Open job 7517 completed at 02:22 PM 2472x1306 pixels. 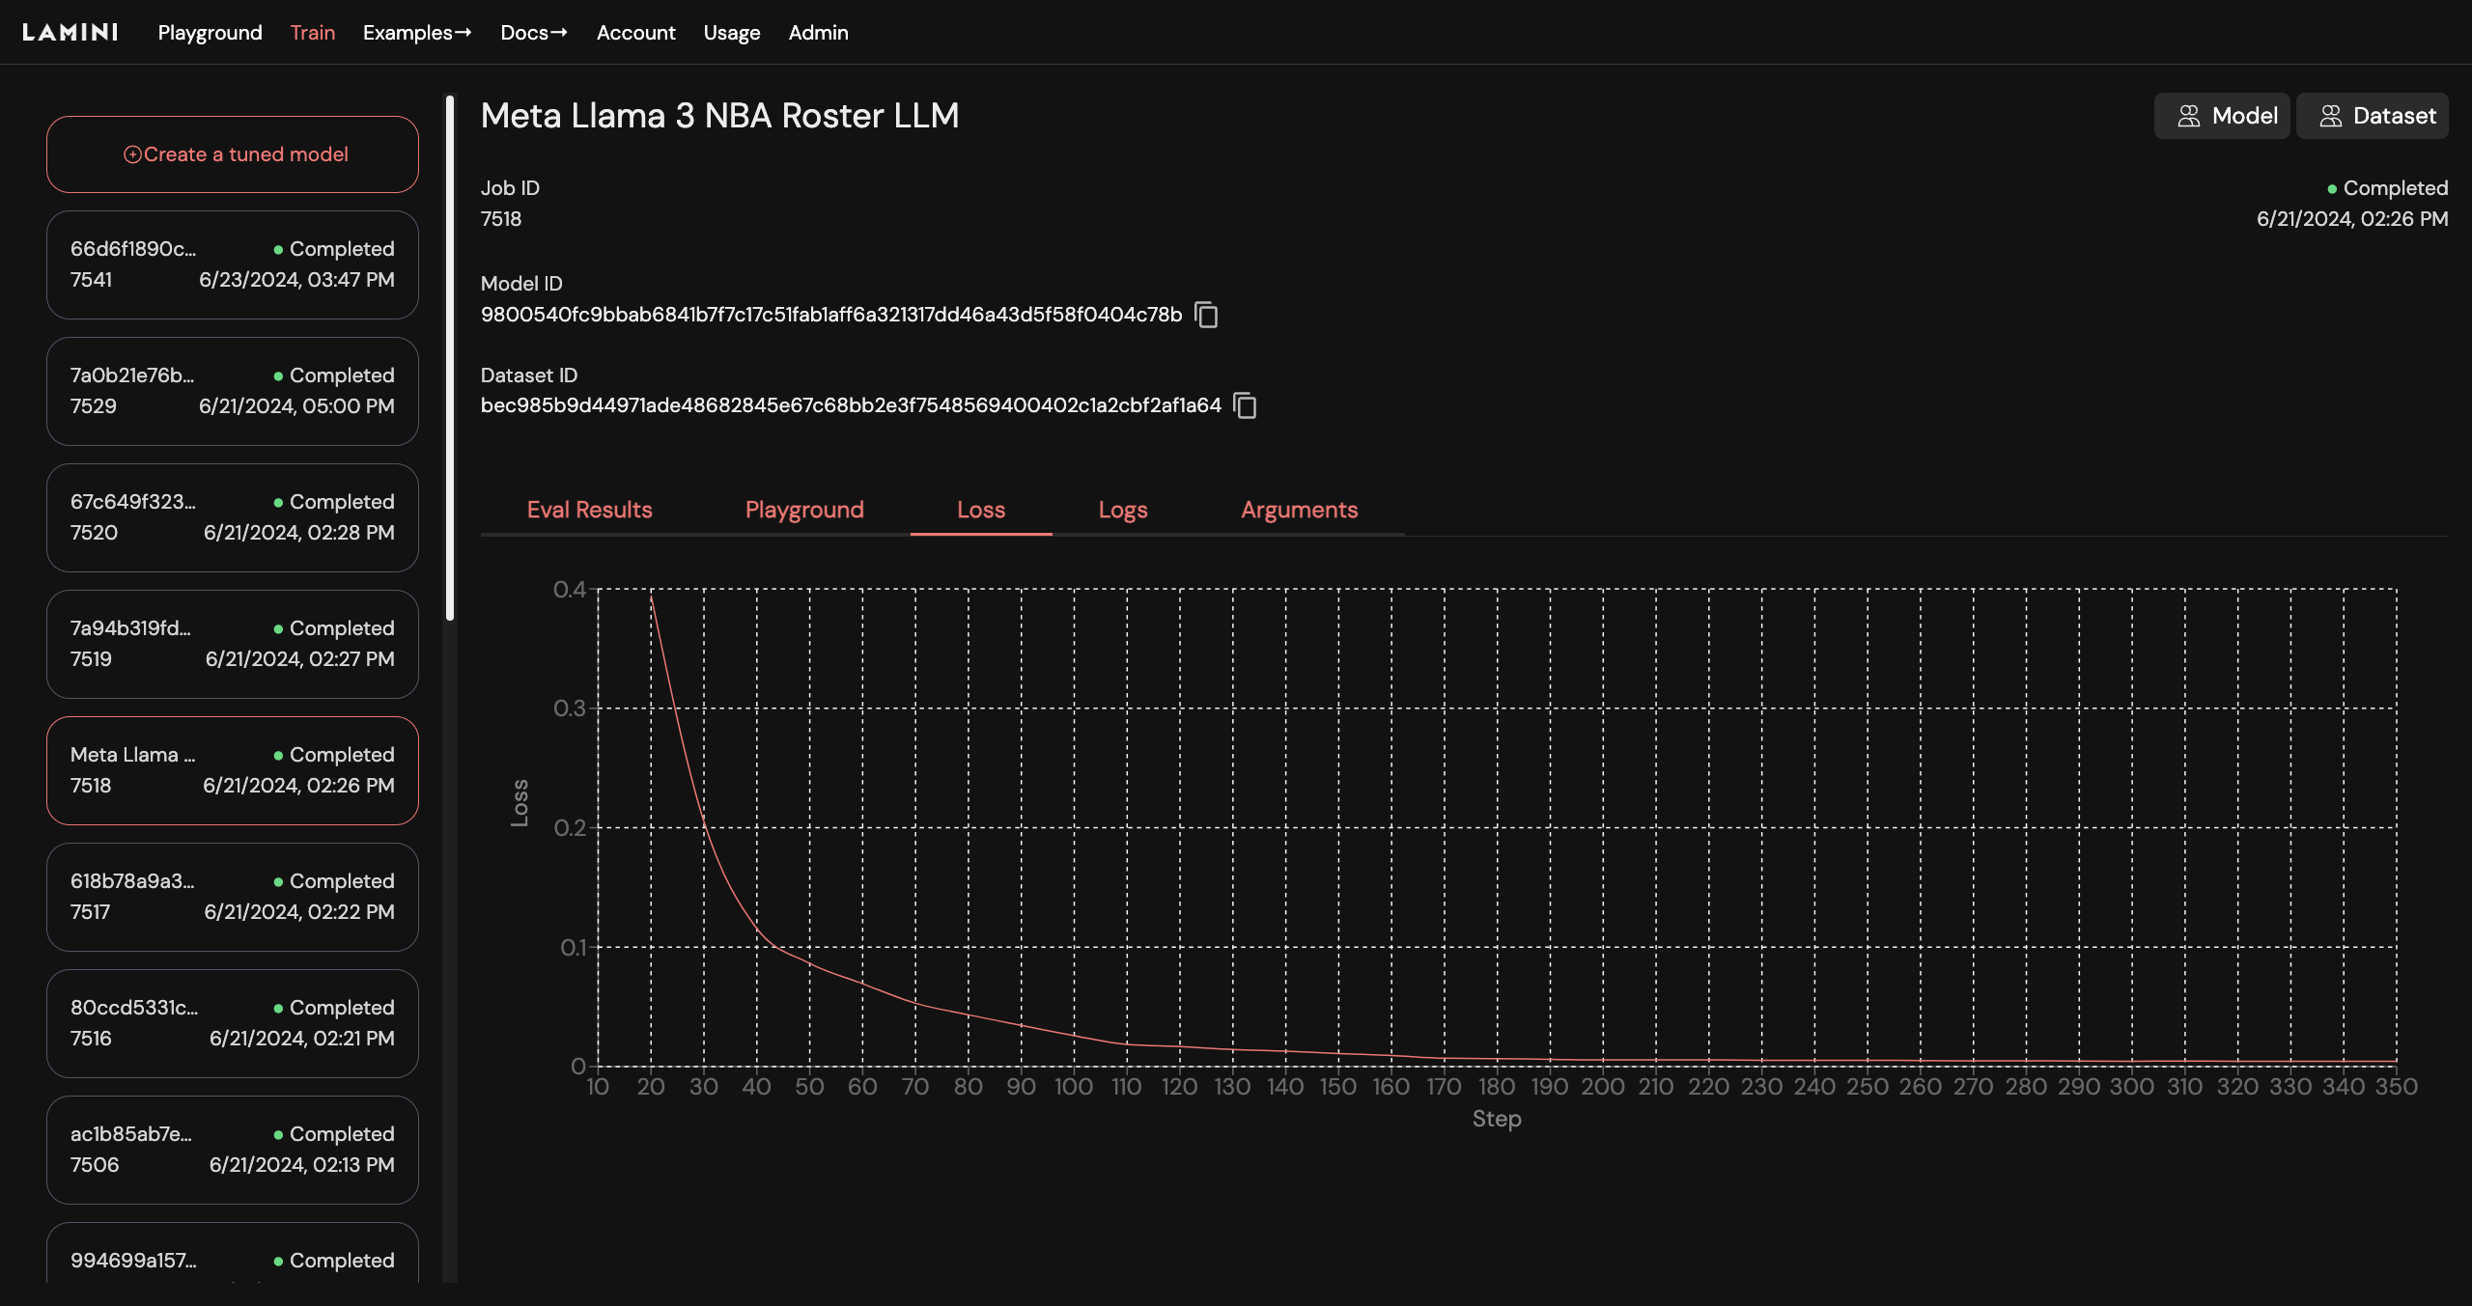coord(232,897)
